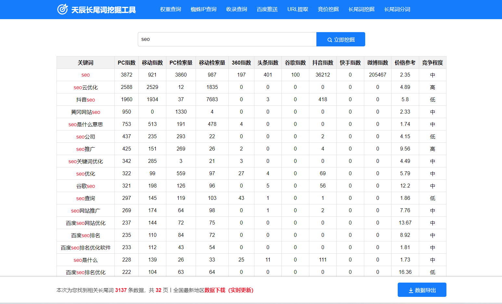Image resolution: width=502 pixels, height=304 pixels.
Task: Open 百度推送 in the navigation
Action: click(x=267, y=9)
